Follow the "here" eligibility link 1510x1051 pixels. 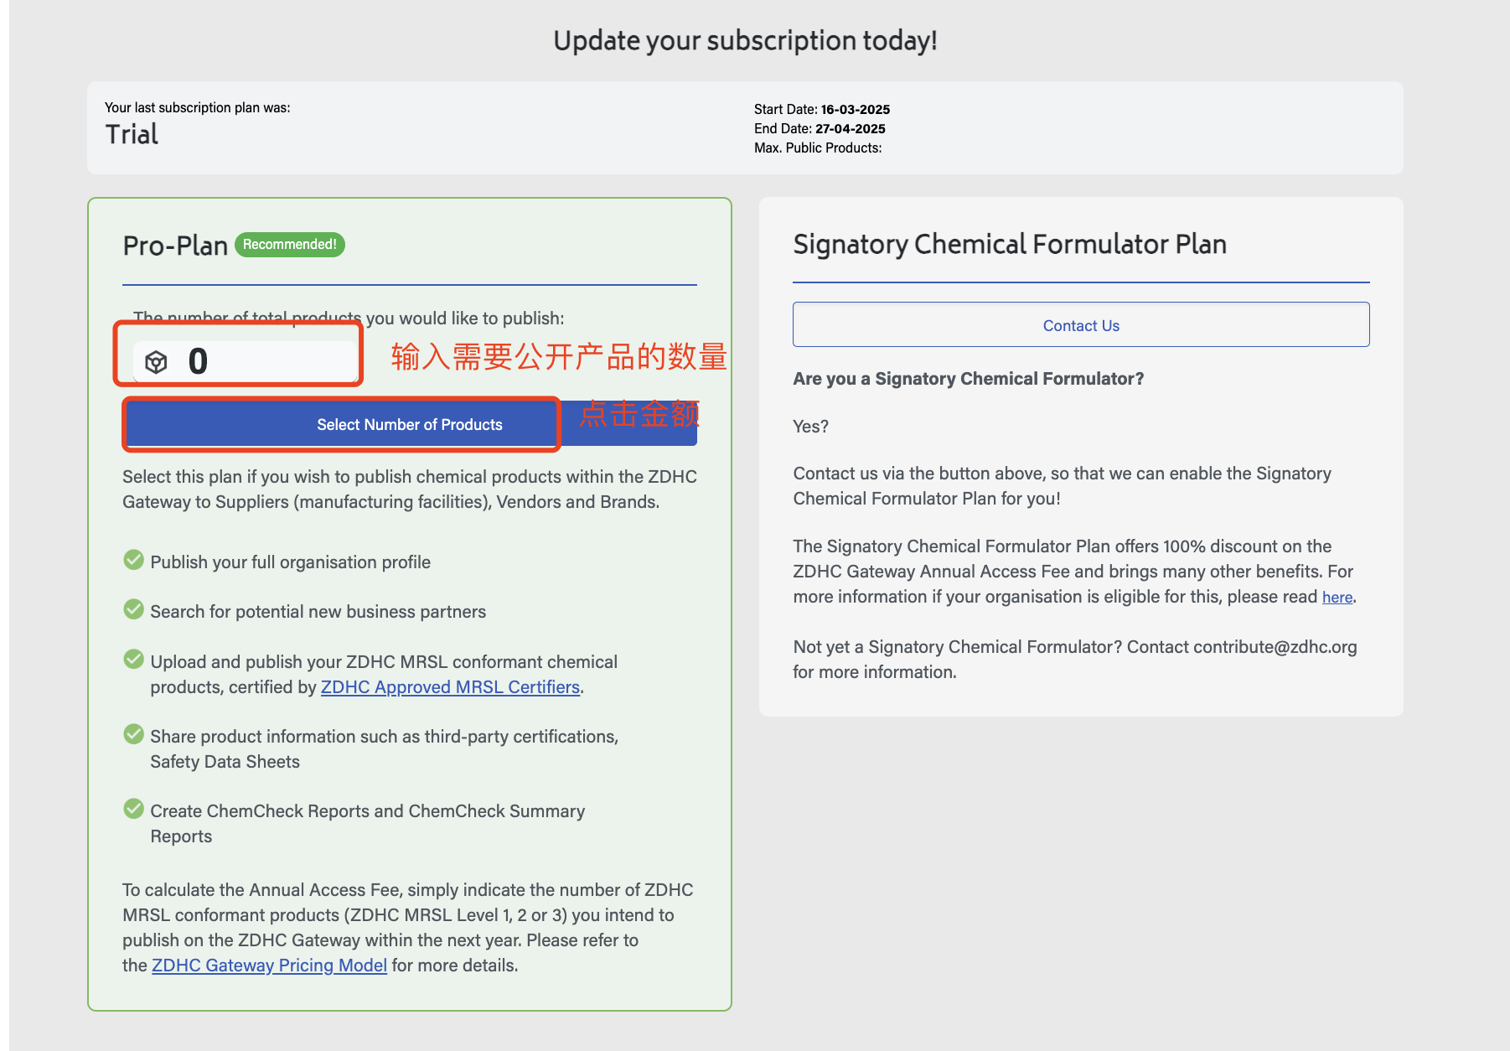[x=1337, y=598]
